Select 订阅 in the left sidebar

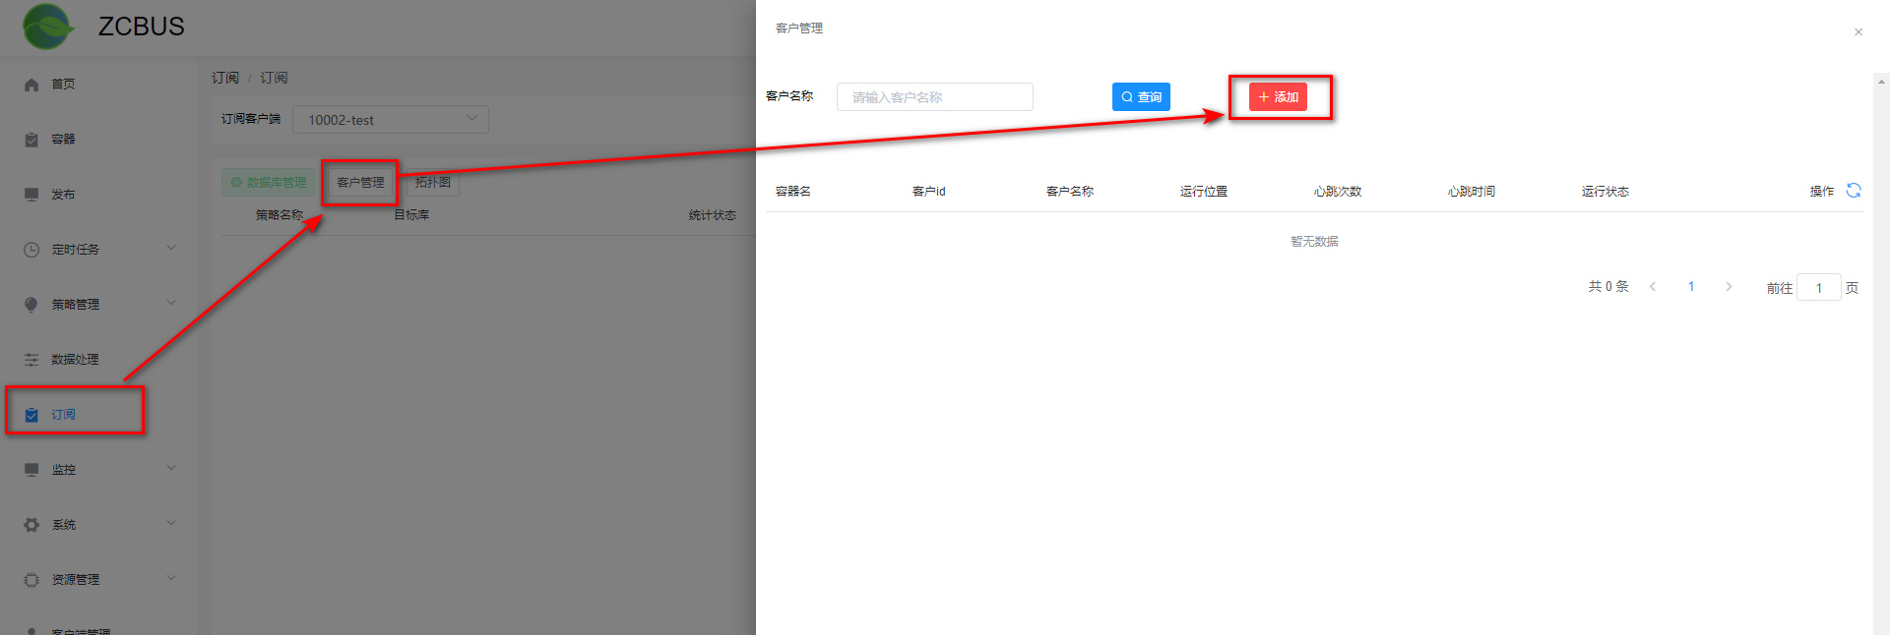[x=64, y=415]
